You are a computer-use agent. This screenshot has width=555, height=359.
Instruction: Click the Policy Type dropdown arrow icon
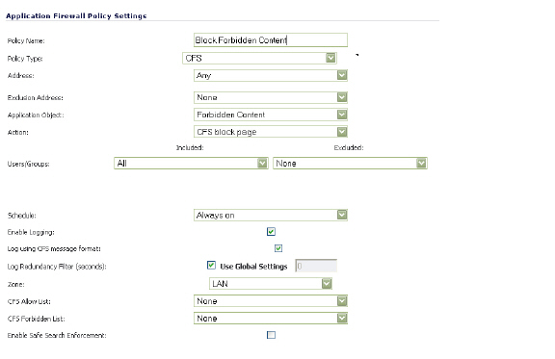pos(330,58)
